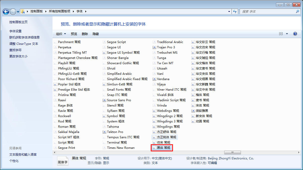
Task: Click the horizontal scrollbar thumb
Action: [x=232, y=153]
